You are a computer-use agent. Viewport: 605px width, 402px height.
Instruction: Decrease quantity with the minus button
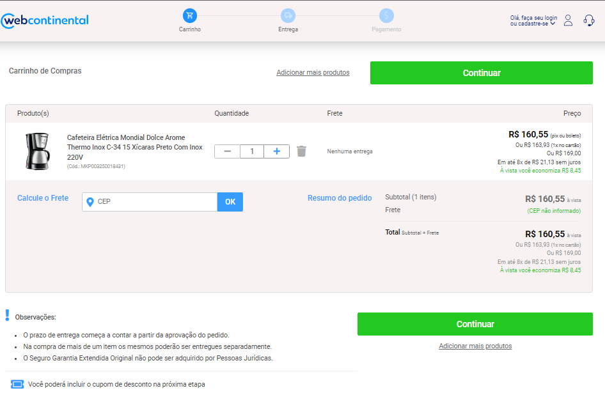coord(227,151)
